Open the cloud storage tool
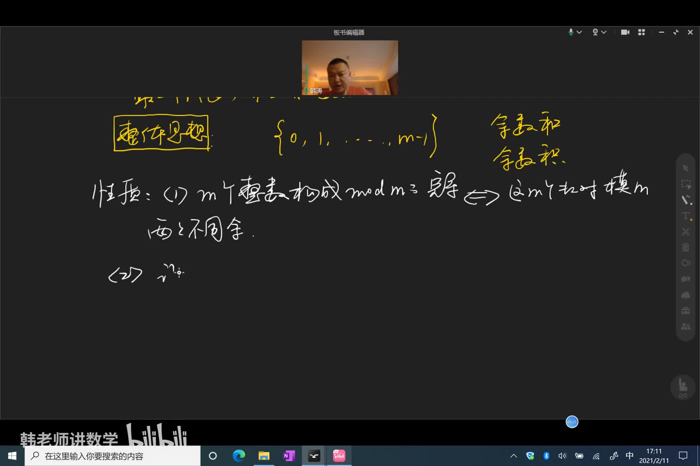Image resolution: width=700 pixels, height=466 pixels. tap(685, 295)
